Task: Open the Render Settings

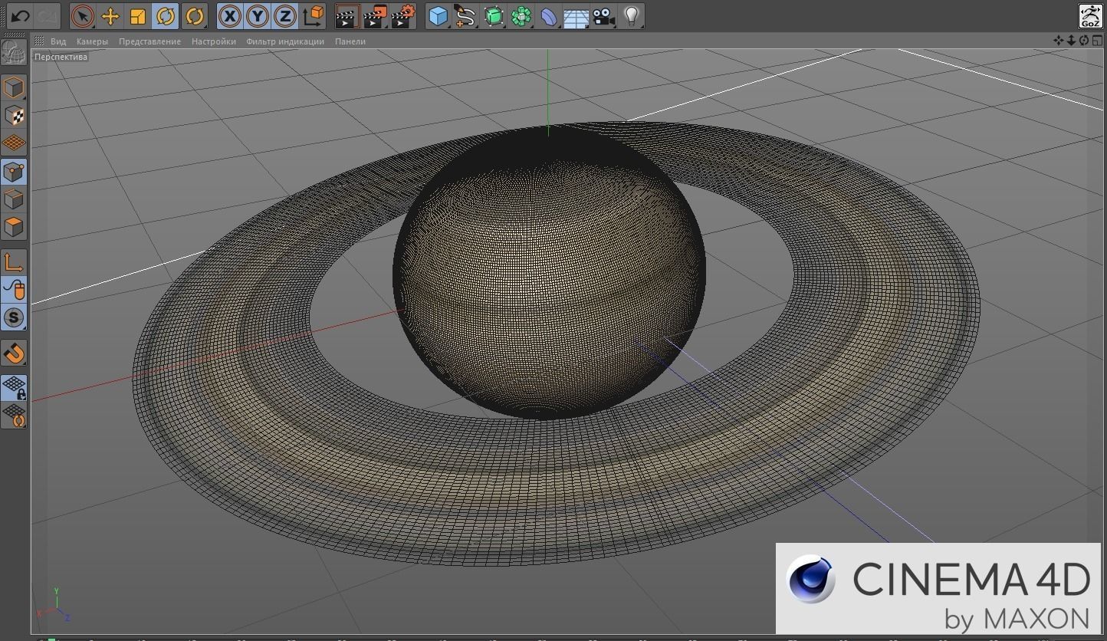Action: [x=402, y=15]
